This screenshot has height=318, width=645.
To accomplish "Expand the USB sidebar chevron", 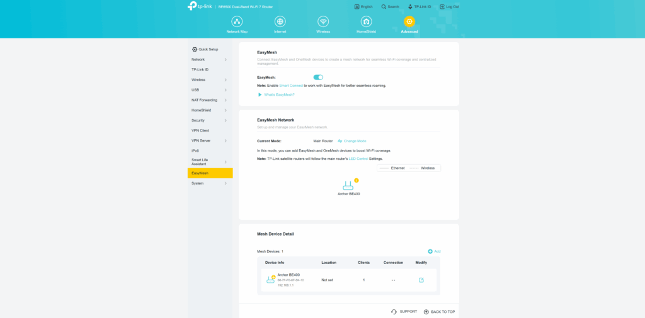I will [x=225, y=90].
